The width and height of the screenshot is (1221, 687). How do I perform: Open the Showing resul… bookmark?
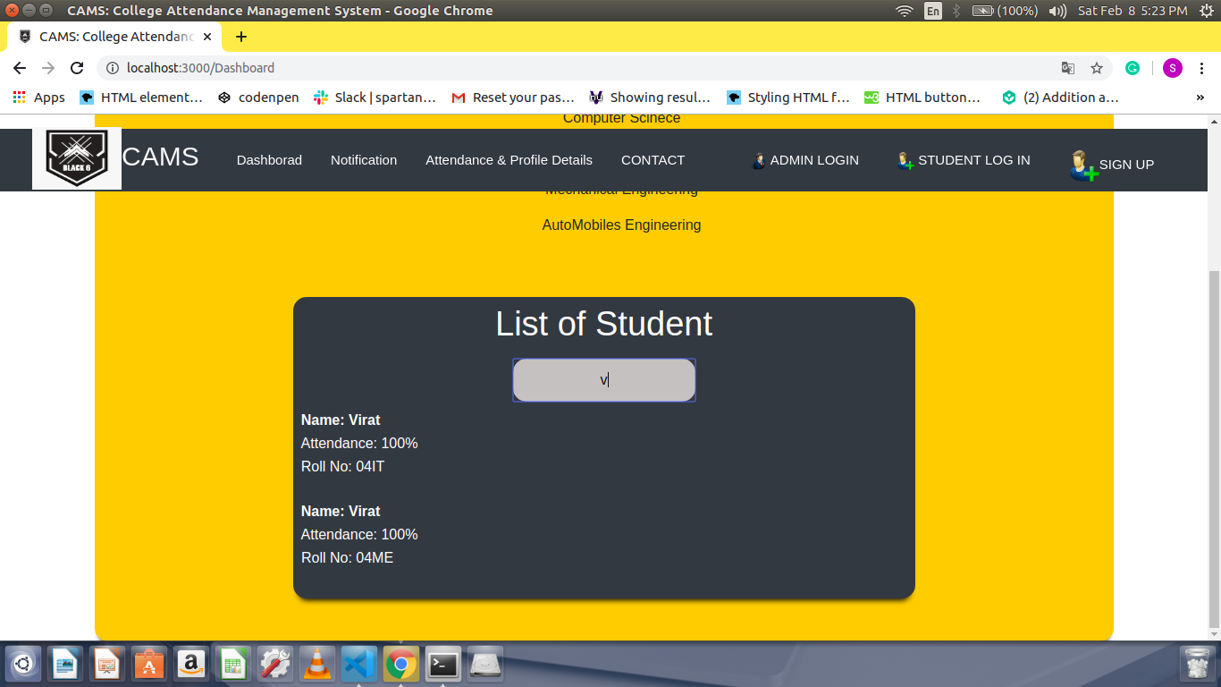coord(651,98)
